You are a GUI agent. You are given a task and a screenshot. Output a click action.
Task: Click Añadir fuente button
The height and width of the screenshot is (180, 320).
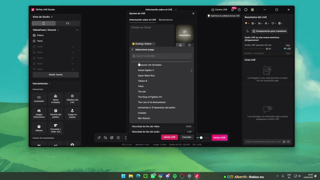tap(55, 74)
